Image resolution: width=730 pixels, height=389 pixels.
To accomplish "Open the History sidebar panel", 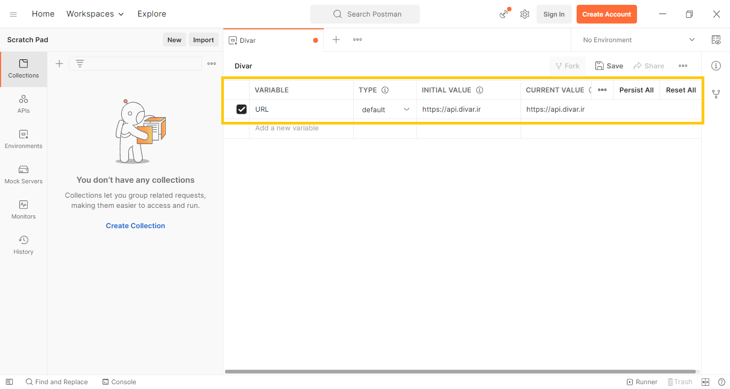I will tap(24, 246).
